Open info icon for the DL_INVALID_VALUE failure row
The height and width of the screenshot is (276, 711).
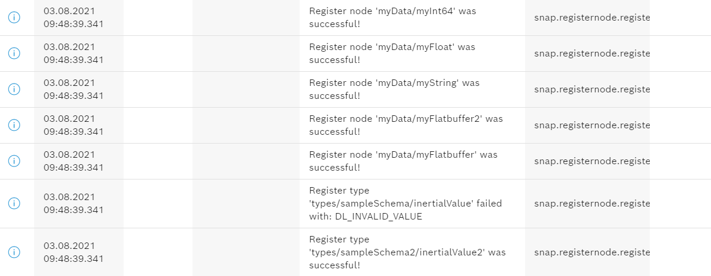coord(14,203)
